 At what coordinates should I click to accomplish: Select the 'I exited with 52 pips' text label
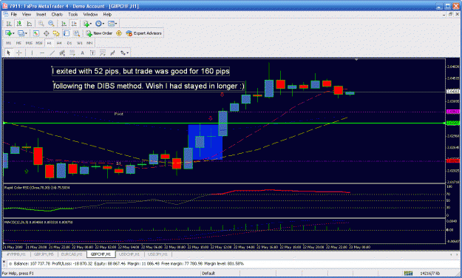[x=141, y=71]
